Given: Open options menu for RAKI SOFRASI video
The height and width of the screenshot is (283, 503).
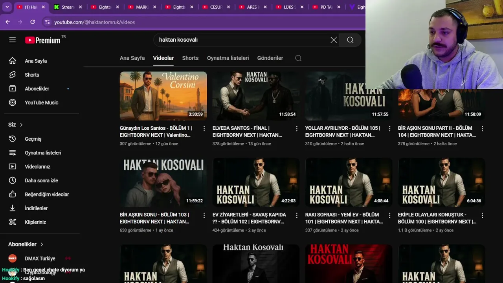Looking at the screenshot, I should pos(389,215).
